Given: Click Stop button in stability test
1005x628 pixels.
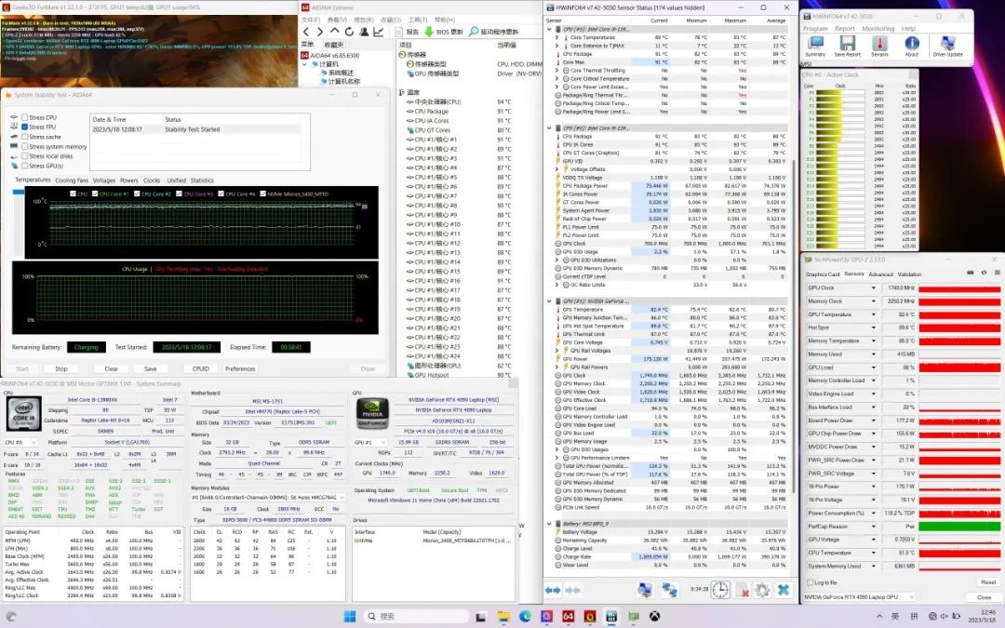Looking at the screenshot, I should tap(61, 368).
